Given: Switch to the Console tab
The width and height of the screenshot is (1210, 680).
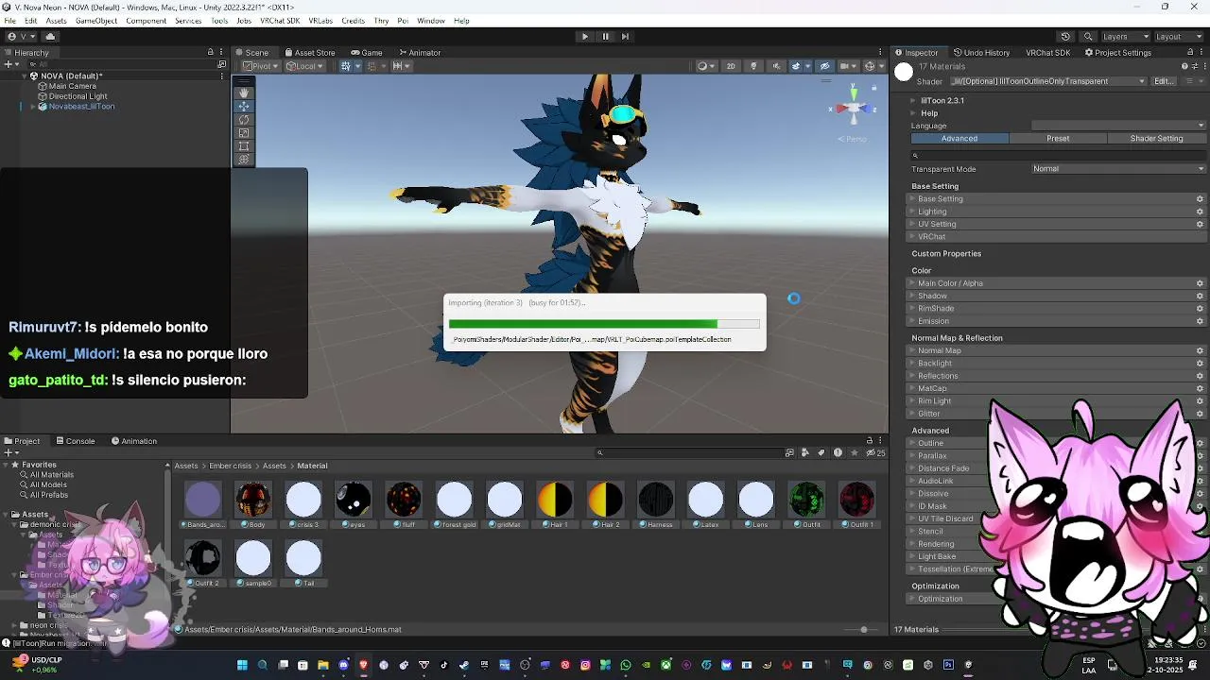Looking at the screenshot, I should pyautogui.click(x=76, y=441).
